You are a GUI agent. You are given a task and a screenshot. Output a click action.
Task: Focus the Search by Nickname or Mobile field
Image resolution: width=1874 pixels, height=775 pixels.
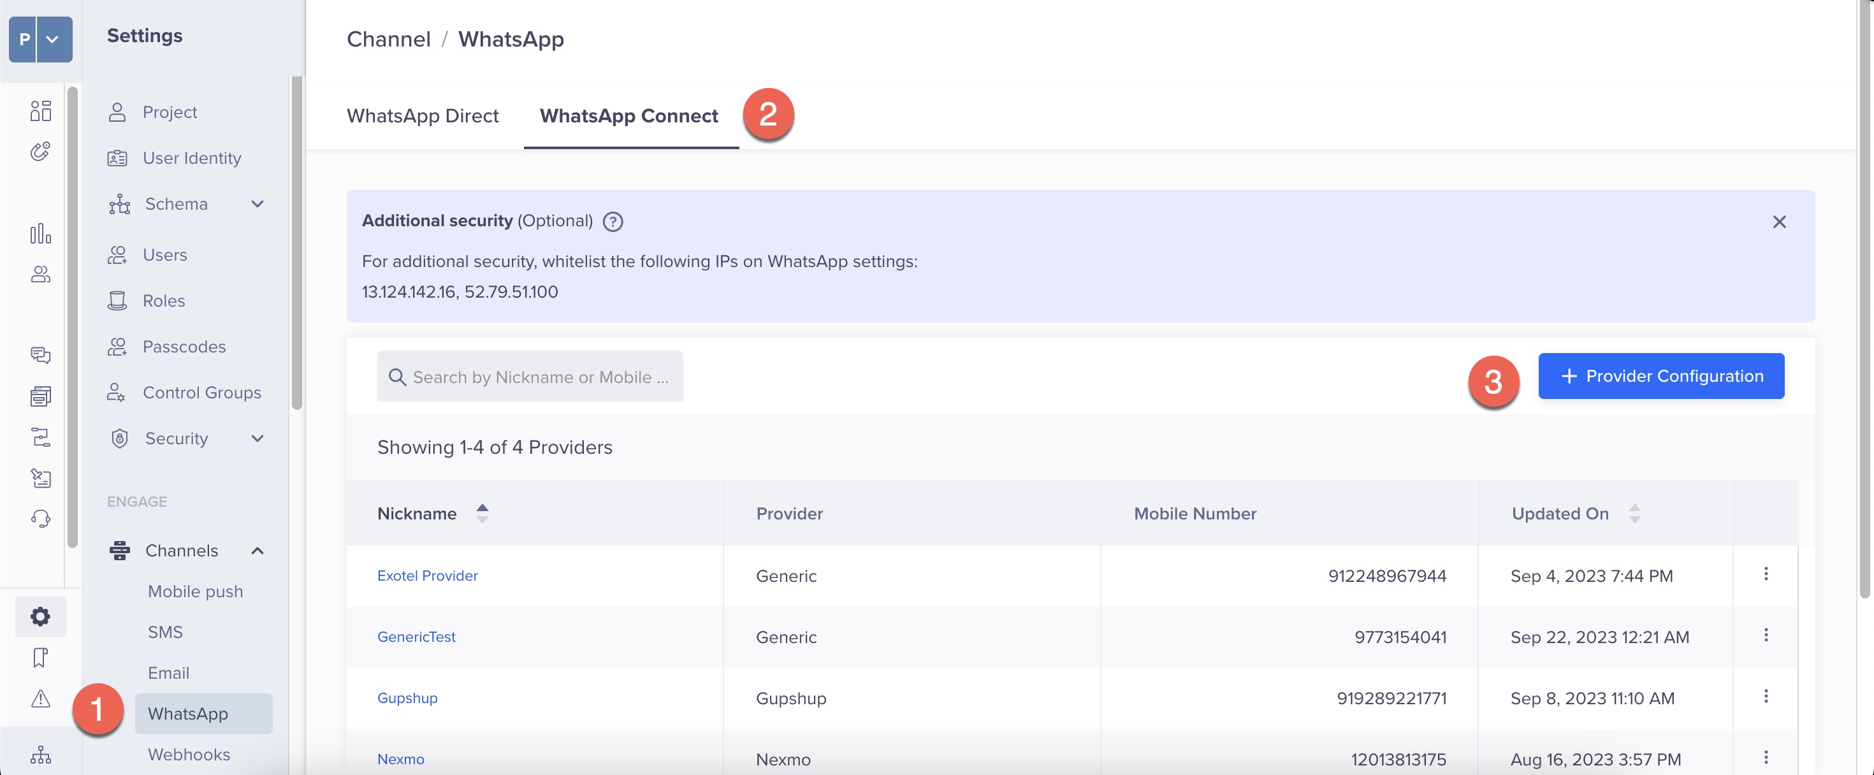tap(539, 377)
